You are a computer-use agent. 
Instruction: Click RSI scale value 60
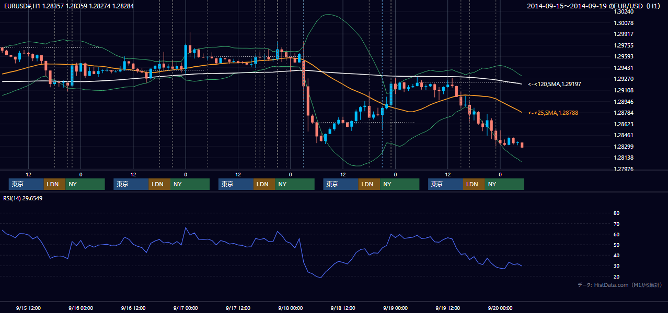[x=616, y=234]
